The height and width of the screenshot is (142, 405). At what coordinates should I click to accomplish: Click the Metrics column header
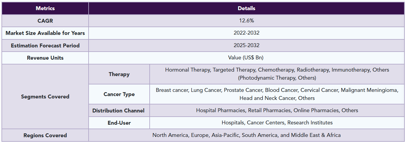[x=45, y=8]
